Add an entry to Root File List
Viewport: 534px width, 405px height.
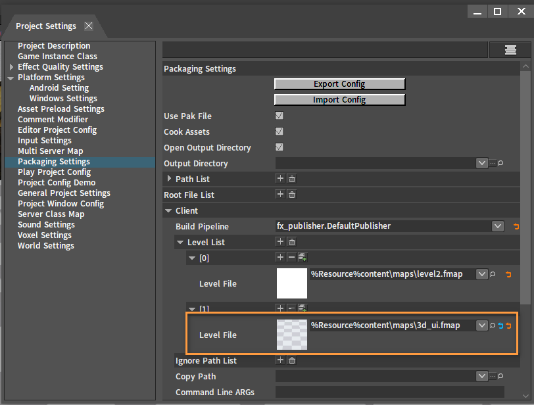(280, 195)
